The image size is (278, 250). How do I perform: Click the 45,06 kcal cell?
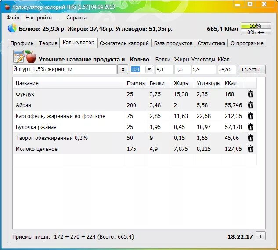[232, 138]
